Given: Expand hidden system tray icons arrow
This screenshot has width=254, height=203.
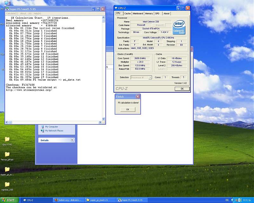Looking at the screenshot, I should pos(232,200).
